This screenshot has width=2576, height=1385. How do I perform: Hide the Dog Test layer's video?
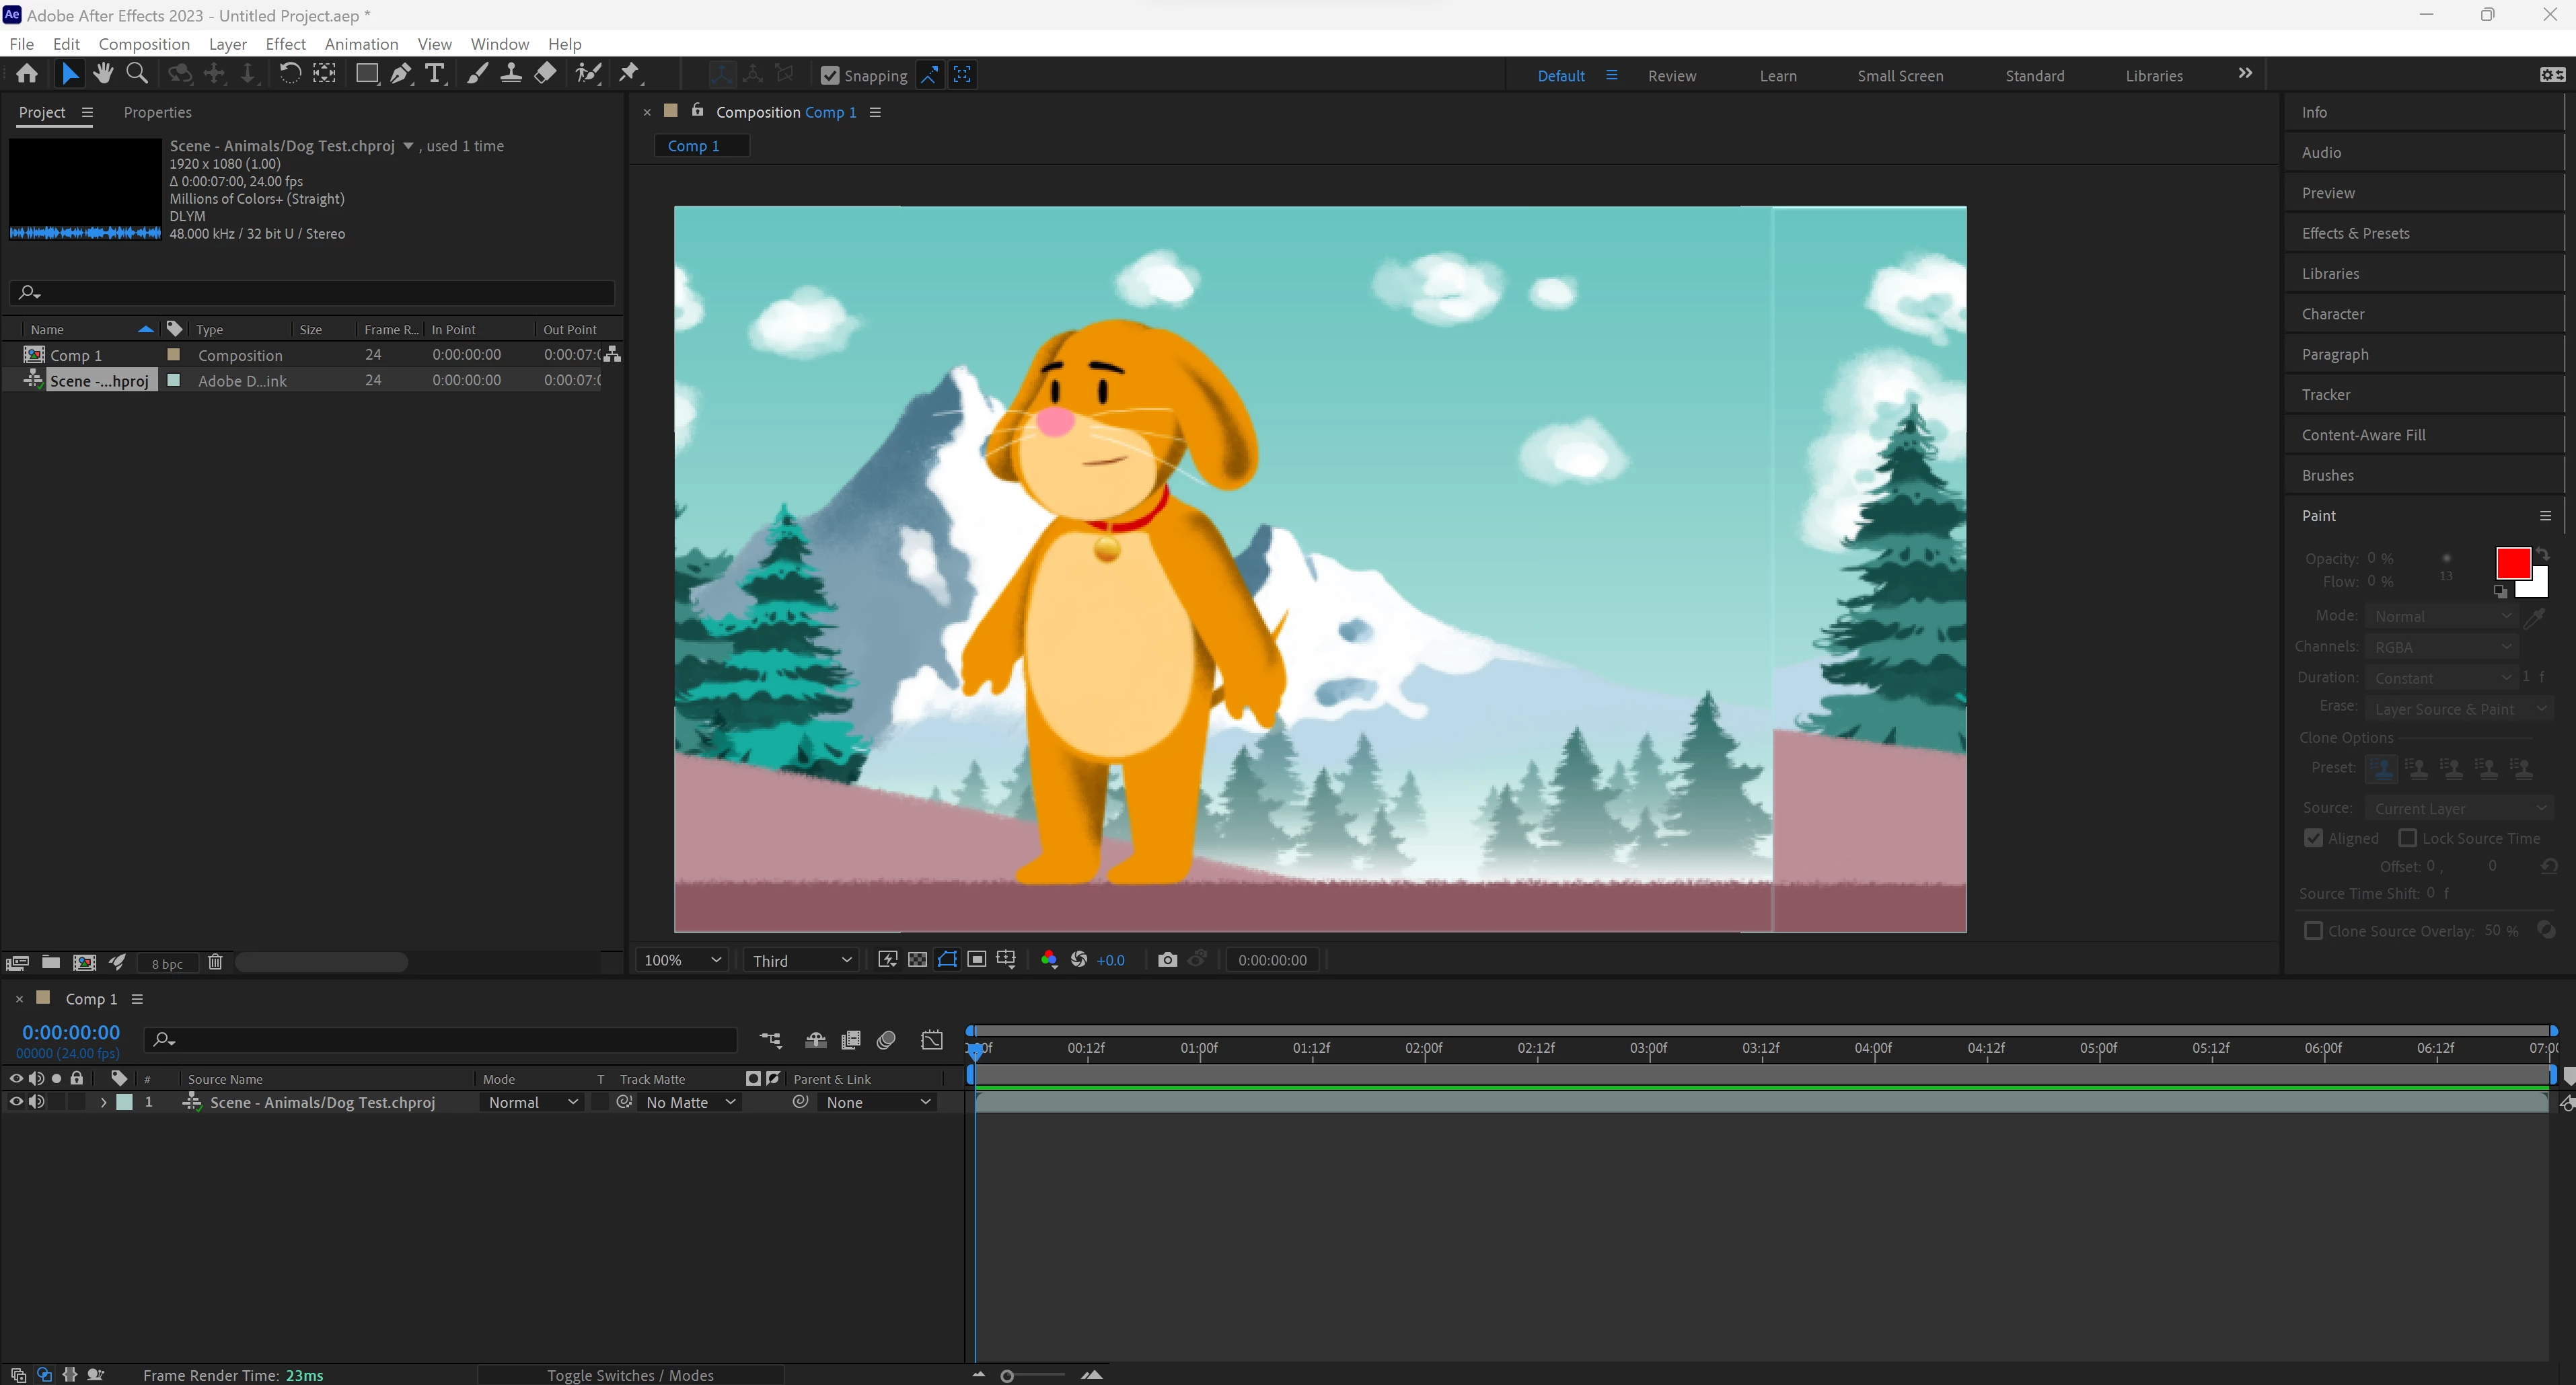tap(16, 1102)
